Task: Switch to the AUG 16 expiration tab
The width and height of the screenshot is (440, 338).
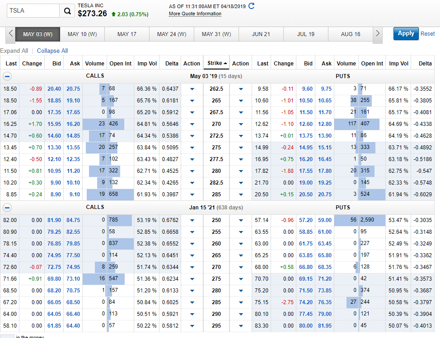Action: tap(351, 34)
